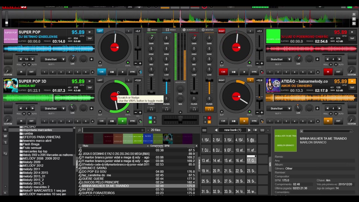Decrease loop length from 1/4 on deck 1
This screenshot has width=359, height=202.
click(20, 59)
